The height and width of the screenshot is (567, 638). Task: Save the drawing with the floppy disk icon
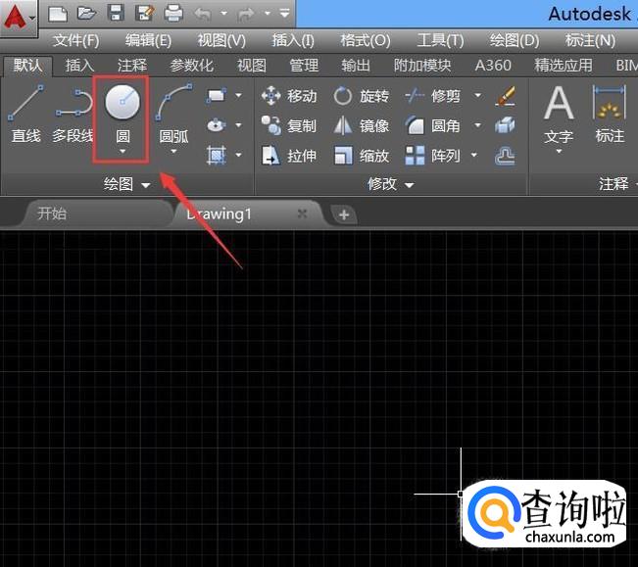pyautogui.click(x=116, y=13)
